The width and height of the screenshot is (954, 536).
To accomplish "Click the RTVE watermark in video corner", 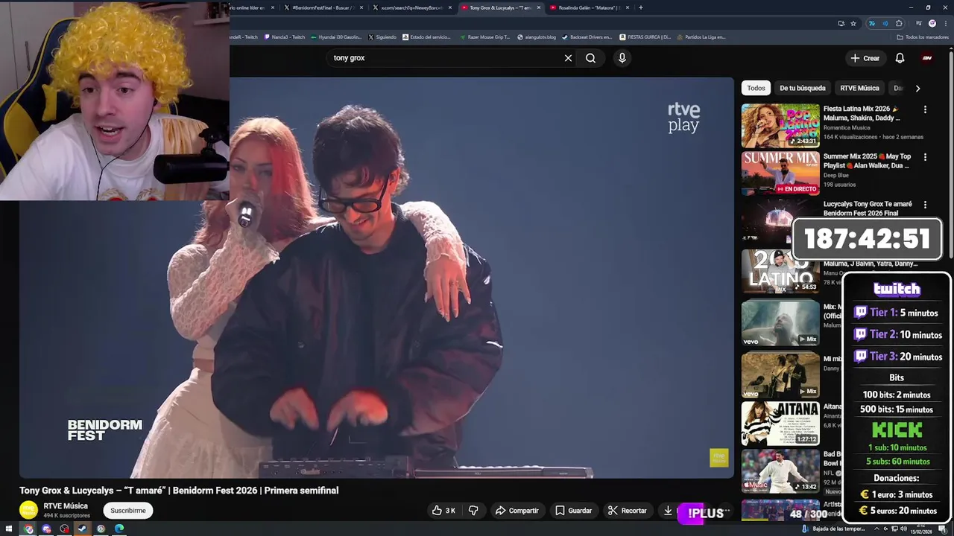I will point(718,458).
